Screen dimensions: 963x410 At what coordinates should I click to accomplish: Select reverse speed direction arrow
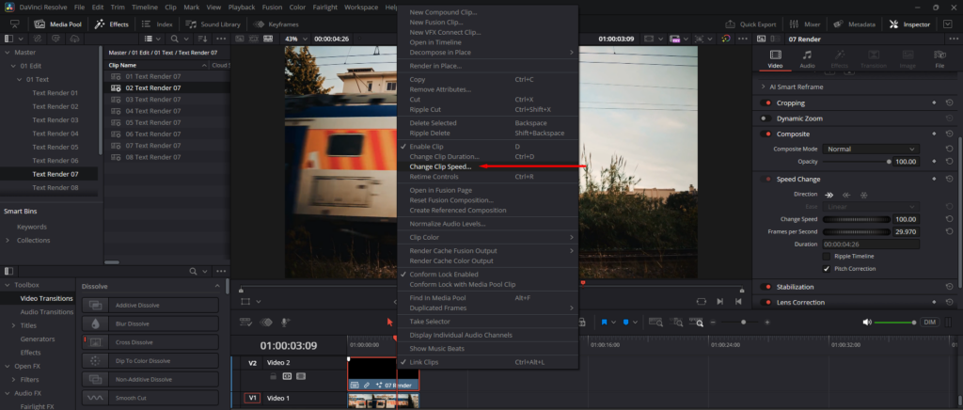click(x=846, y=195)
